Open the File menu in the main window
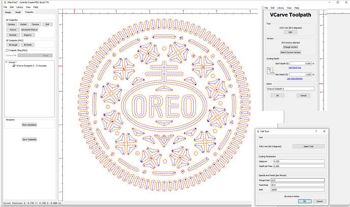This screenshot has width=350, height=207. click(x=5, y=7)
